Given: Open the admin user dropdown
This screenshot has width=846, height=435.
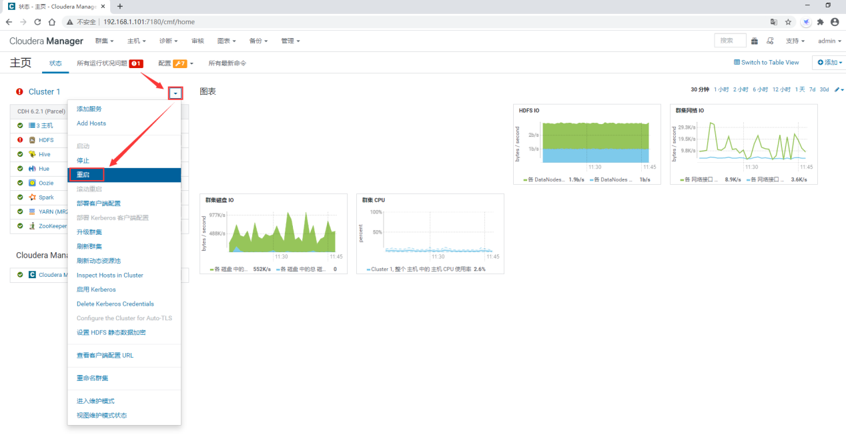Looking at the screenshot, I should [829, 41].
